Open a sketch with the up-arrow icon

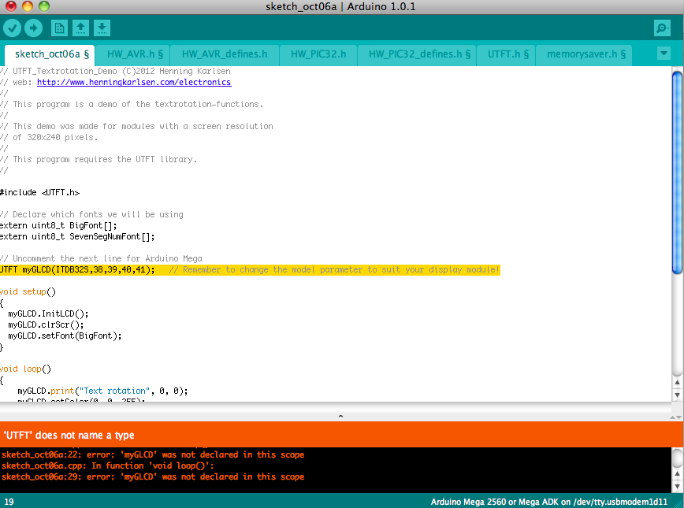point(80,28)
